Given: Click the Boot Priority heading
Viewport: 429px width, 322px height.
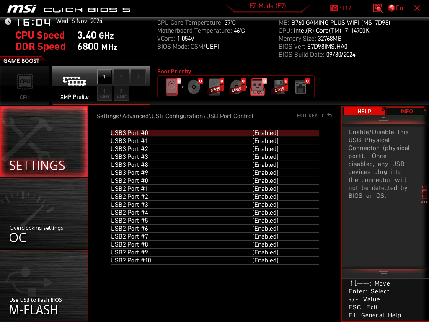Looking at the screenshot, I should pos(174,71).
